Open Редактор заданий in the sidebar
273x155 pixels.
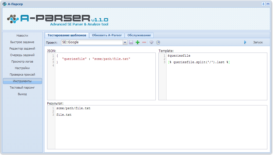pos(22,49)
